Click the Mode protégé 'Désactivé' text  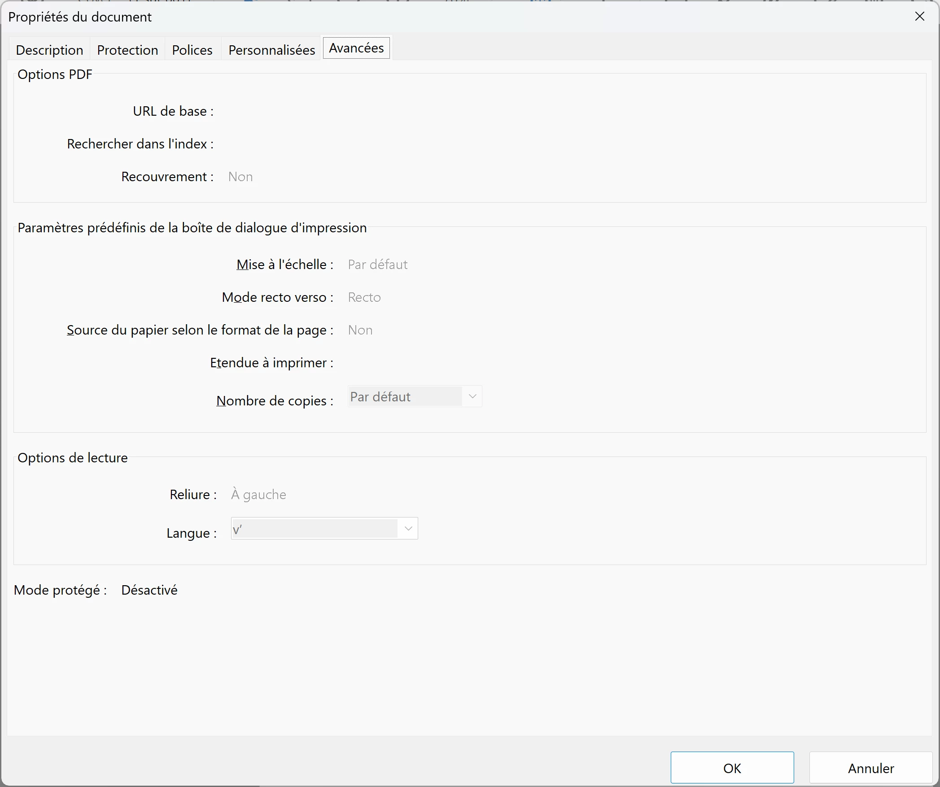point(149,590)
